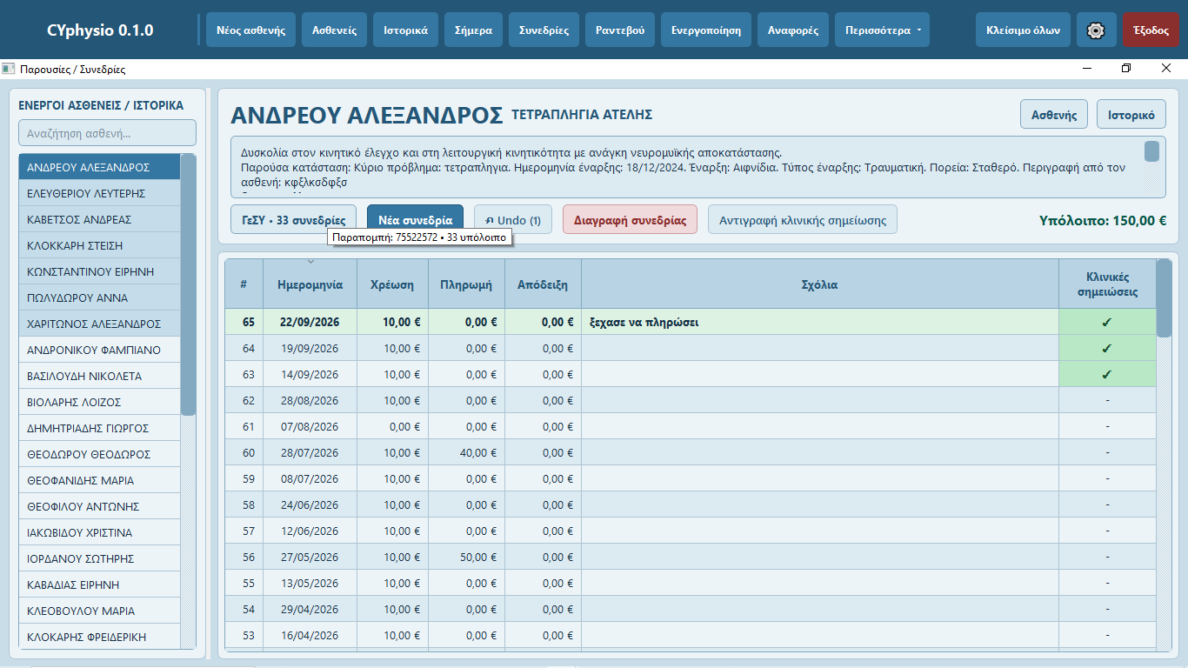Select patient ΑΝΔΡΟΝΙΚΟΥ ΦΑΜΠΙΑΝΟ
Screen dimensions: 1188x668
click(99, 350)
